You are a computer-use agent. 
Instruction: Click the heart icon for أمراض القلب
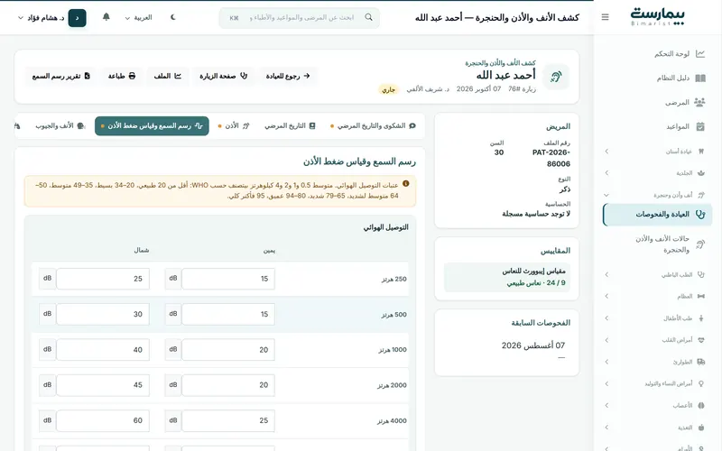click(x=701, y=340)
